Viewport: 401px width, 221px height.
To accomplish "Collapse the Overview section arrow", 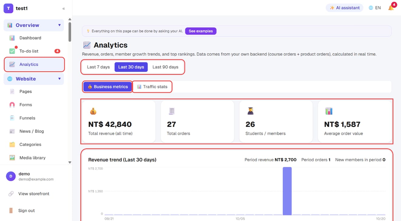I will (59, 25).
